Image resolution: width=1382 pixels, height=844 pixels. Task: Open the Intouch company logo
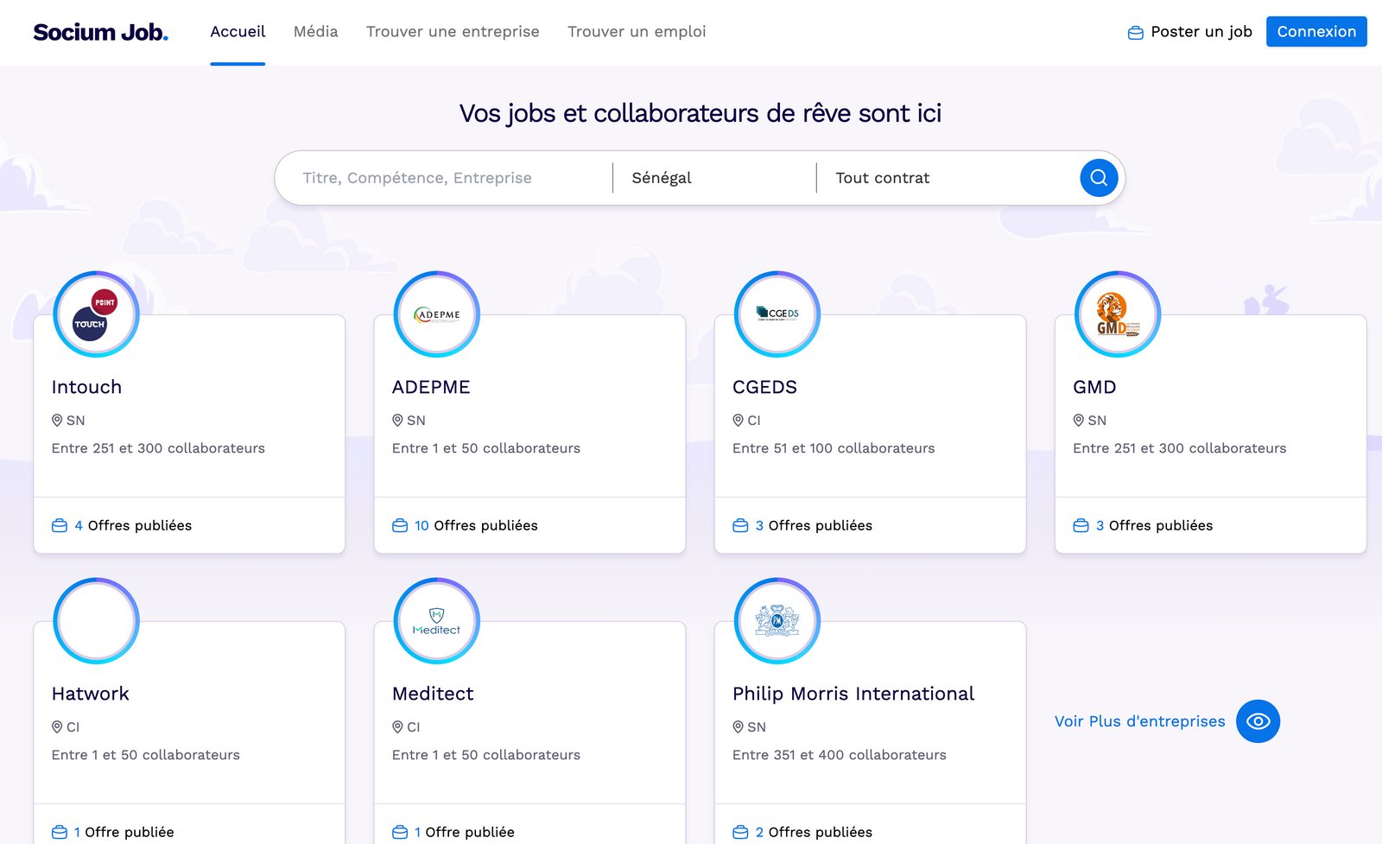[96, 314]
